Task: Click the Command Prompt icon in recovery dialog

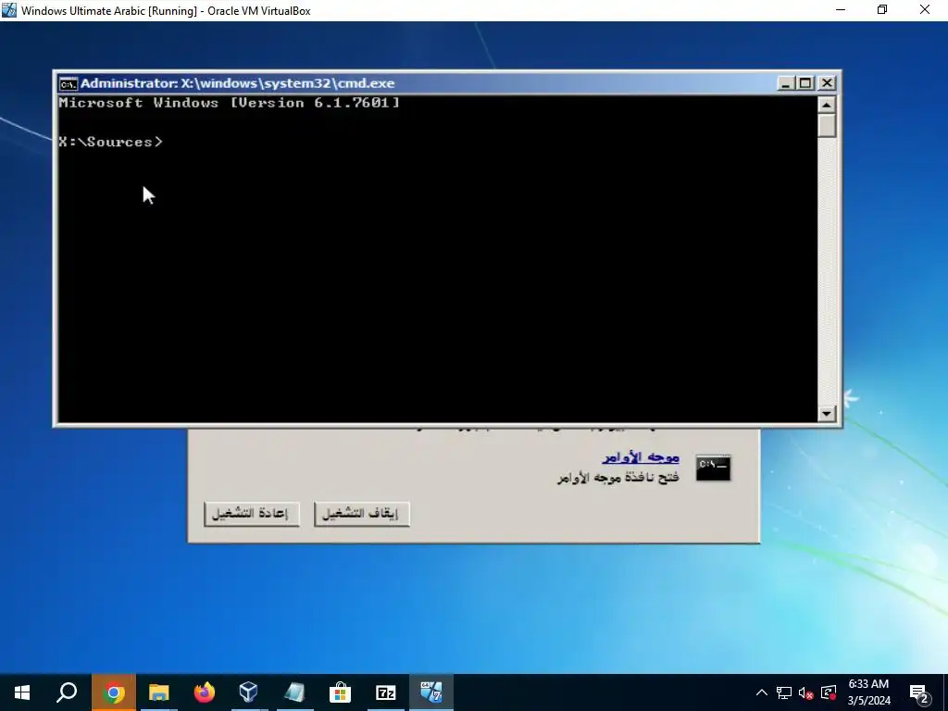Action: click(713, 468)
